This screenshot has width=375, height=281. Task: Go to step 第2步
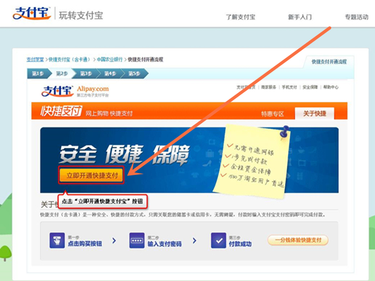62,74
